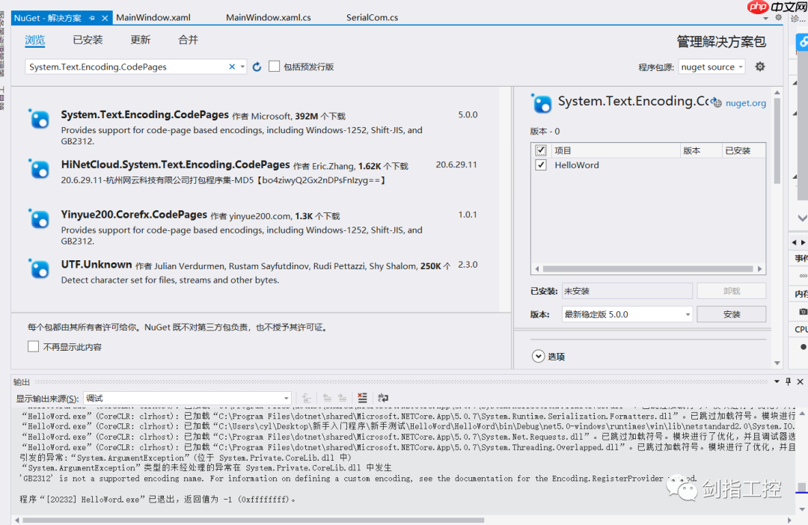Image resolution: width=808 pixels, height=525 pixels.
Task: Check 不再显示此内容 checkbox
Action: [x=33, y=346]
